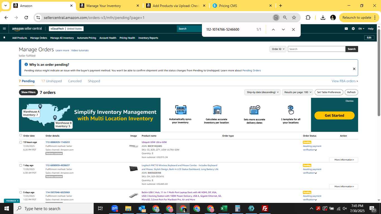Viewport: 381px width, 214px height.
Task: Open Calculator from the taskbar
Action: click(238, 208)
